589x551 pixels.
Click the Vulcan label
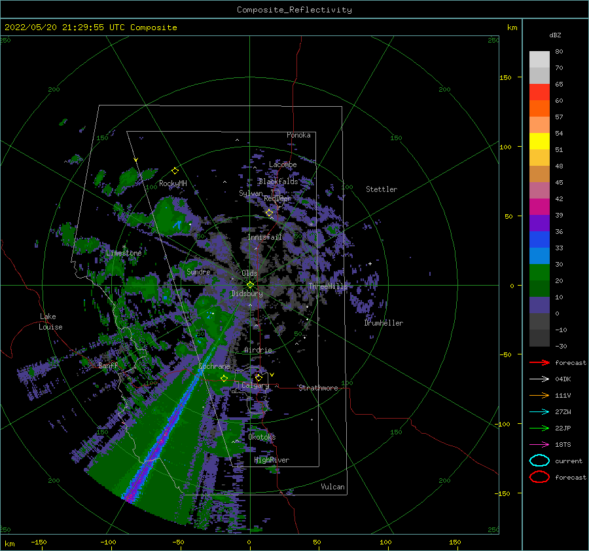tap(333, 487)
